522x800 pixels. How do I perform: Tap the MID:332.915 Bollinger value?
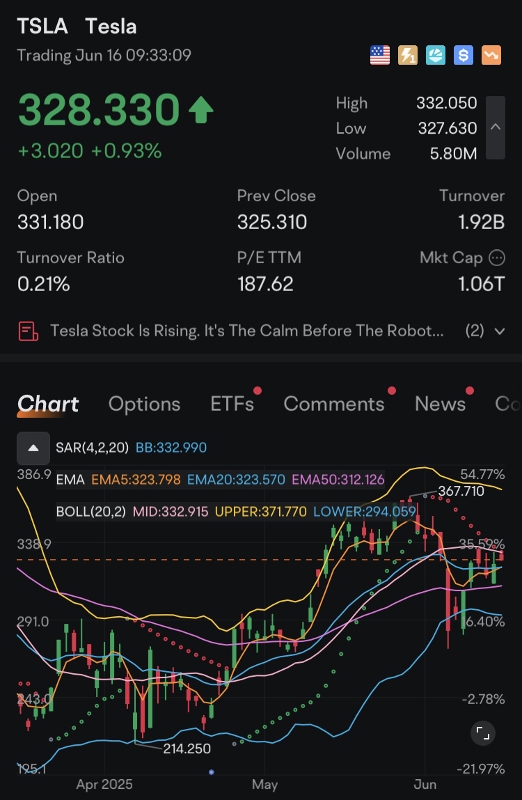[171, 512]
